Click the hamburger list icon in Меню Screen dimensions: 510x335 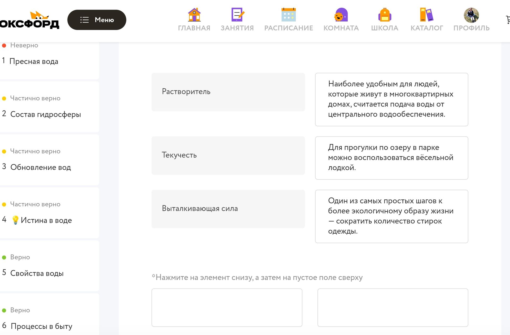pyautogui.click(x=84, y=20)
